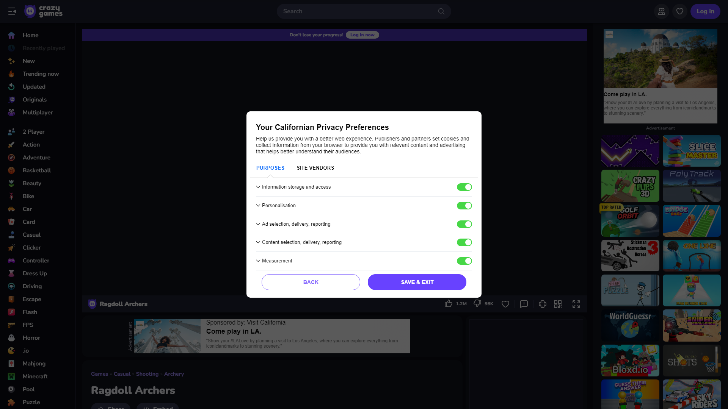The height and width of the screenshot is (409, 728).
Task: Click the search bar icon
Action: (441, 11)
